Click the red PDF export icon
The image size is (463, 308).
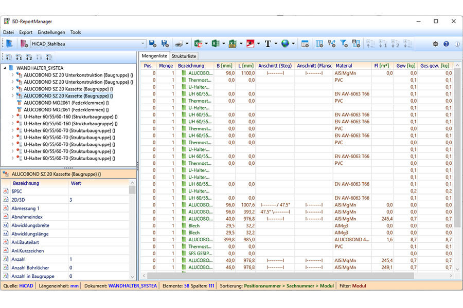251,44
